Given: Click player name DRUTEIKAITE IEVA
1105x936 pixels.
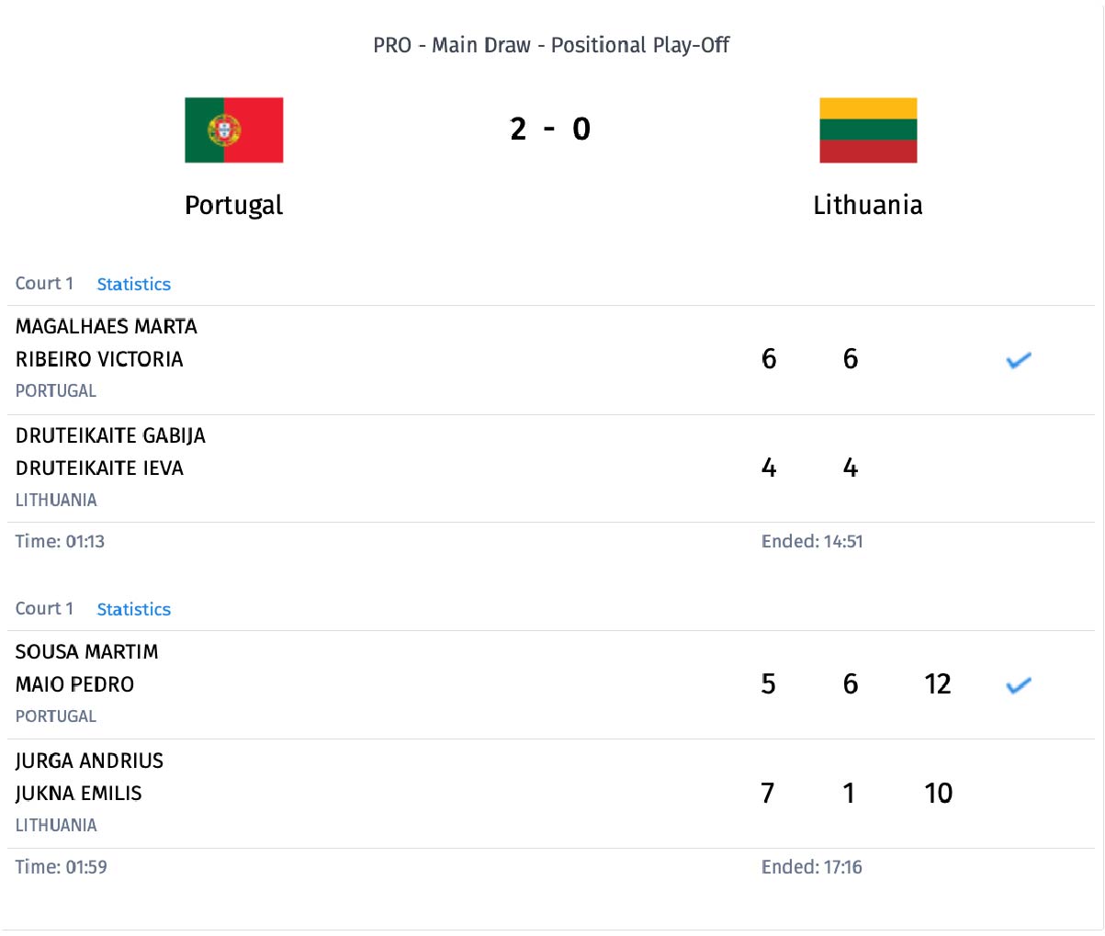Looking at the screenshot, I should pos(99,468).
